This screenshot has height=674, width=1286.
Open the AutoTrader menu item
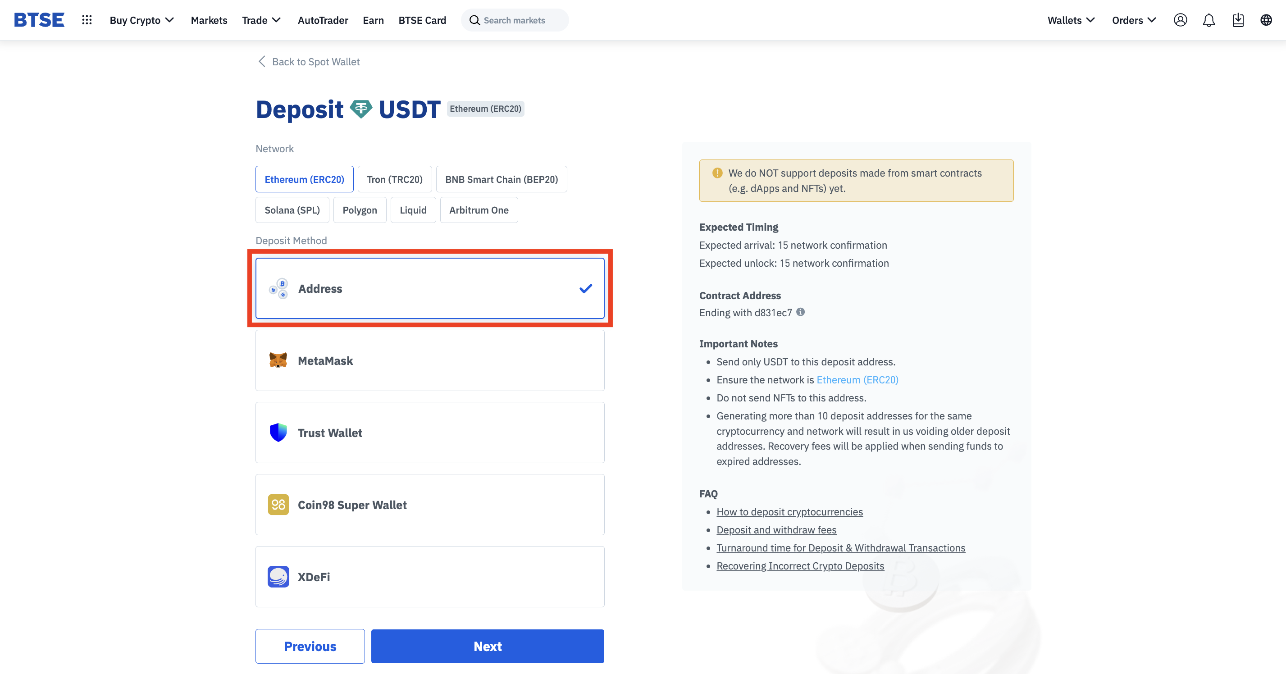click(x=323, y=20)
